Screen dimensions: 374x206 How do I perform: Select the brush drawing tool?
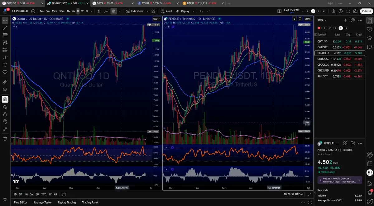click(5, 58)
